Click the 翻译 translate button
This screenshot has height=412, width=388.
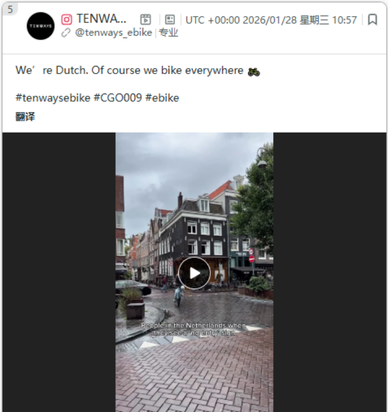click(x=25, y=116)
